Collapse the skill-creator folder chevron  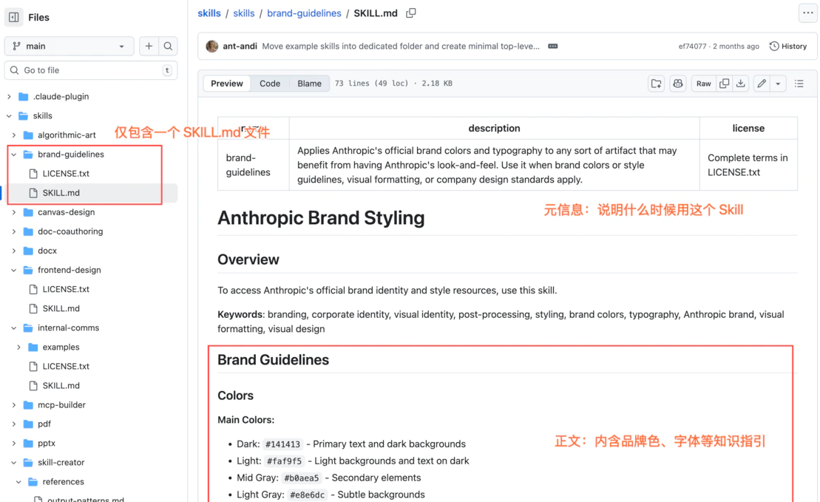click(14, 463)
